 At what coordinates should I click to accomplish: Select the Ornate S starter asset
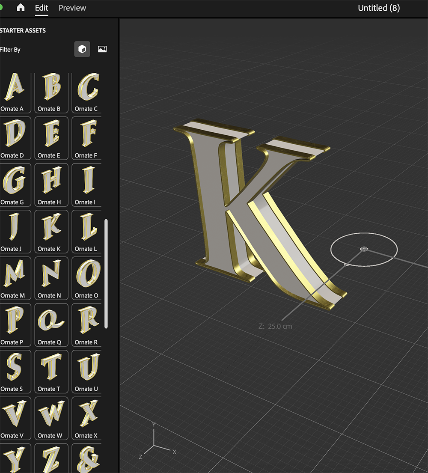click(14, 369)
